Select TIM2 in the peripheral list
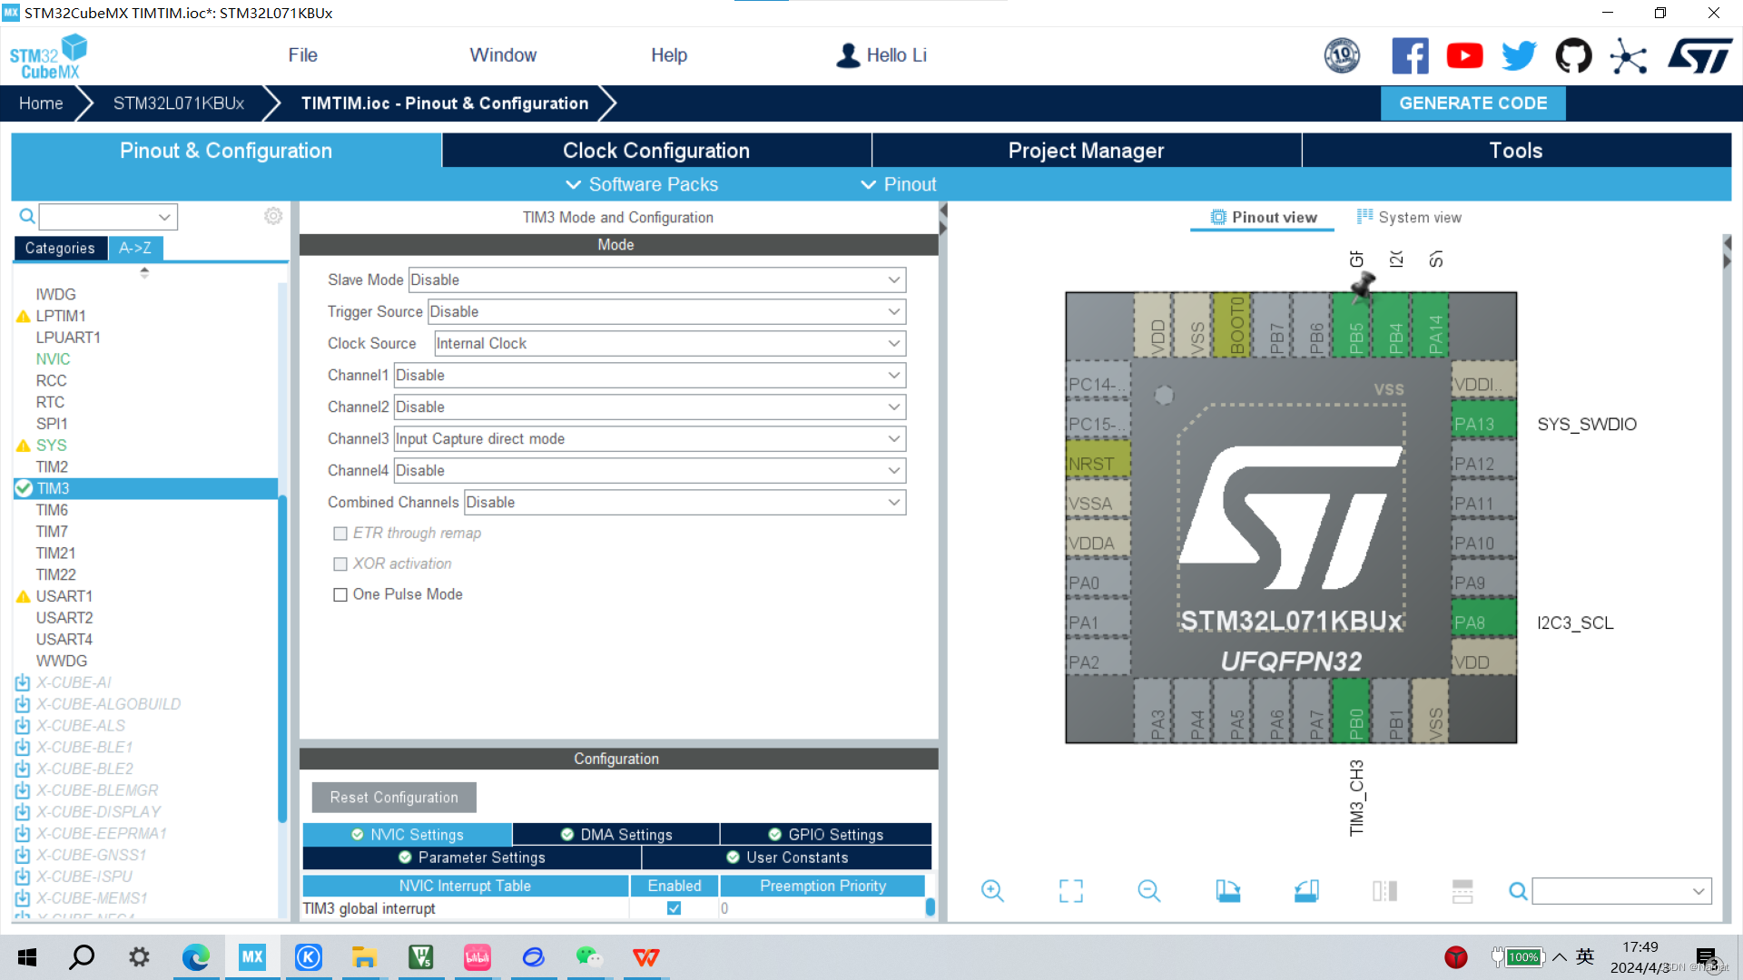The image size is (1743, 980). click(52, 466)
